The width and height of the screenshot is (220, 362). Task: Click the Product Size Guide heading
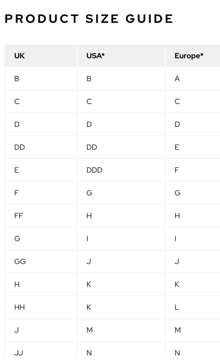pyautogui.click(x=89, y=19)
